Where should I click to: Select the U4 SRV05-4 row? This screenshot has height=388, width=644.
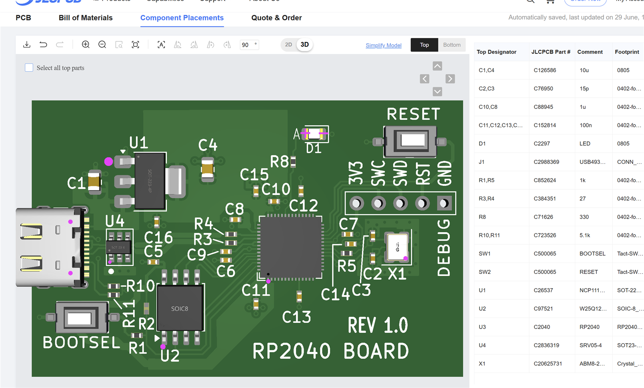click(559, 345)
